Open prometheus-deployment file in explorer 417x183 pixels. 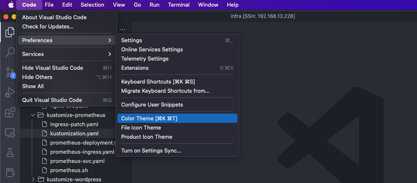[x=82, y=142]
